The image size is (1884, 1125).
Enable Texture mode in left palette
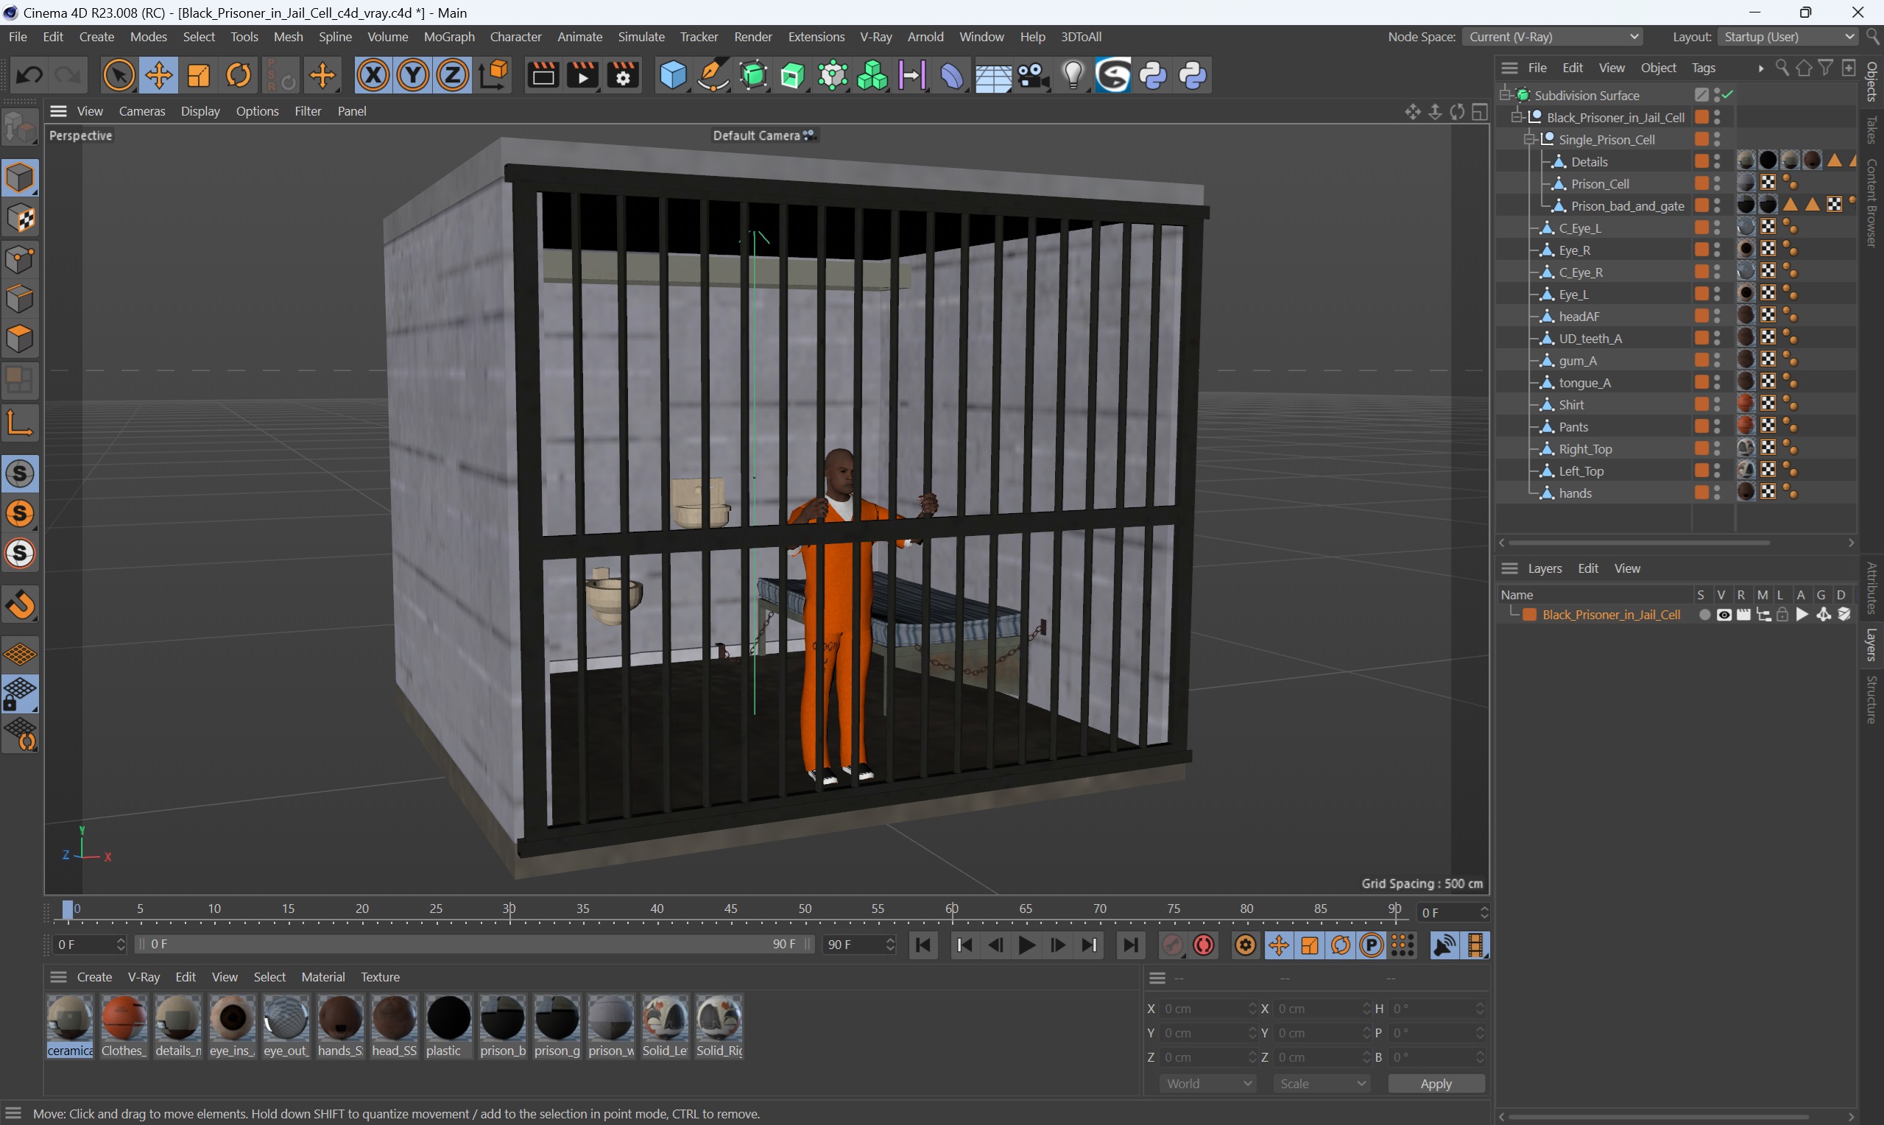[20, 219]
